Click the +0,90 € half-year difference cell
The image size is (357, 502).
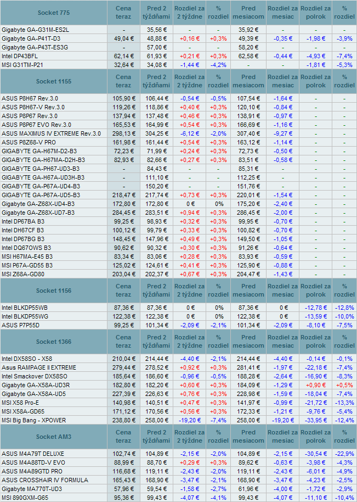(316, 385)
